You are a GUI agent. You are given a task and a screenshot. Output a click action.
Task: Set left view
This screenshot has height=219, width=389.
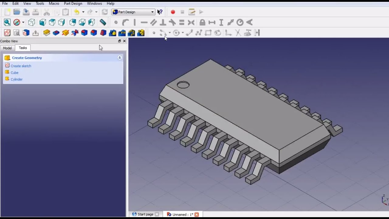pyautogui.click(x=91, y=22)
